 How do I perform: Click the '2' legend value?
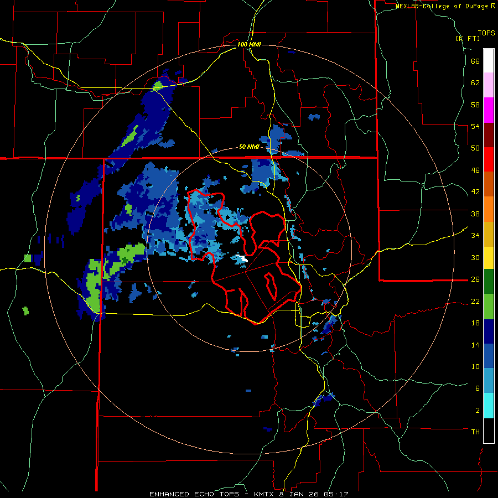tap(478, 411)
